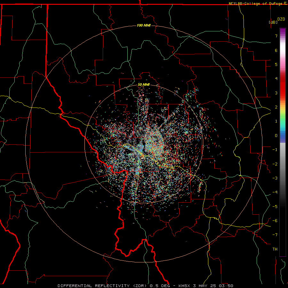Click the 1 value on color scale

(276, 121)
